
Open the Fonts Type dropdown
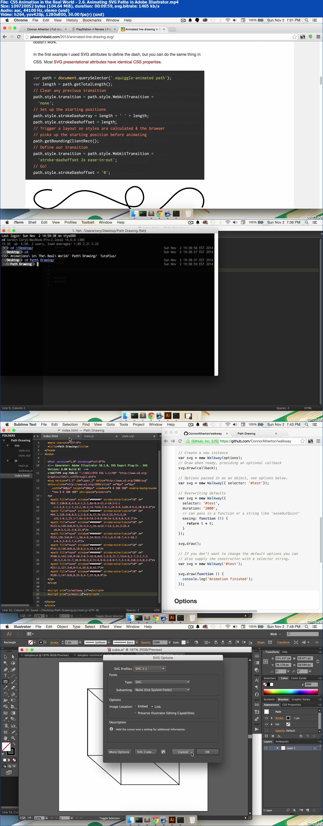pos(162,682)
